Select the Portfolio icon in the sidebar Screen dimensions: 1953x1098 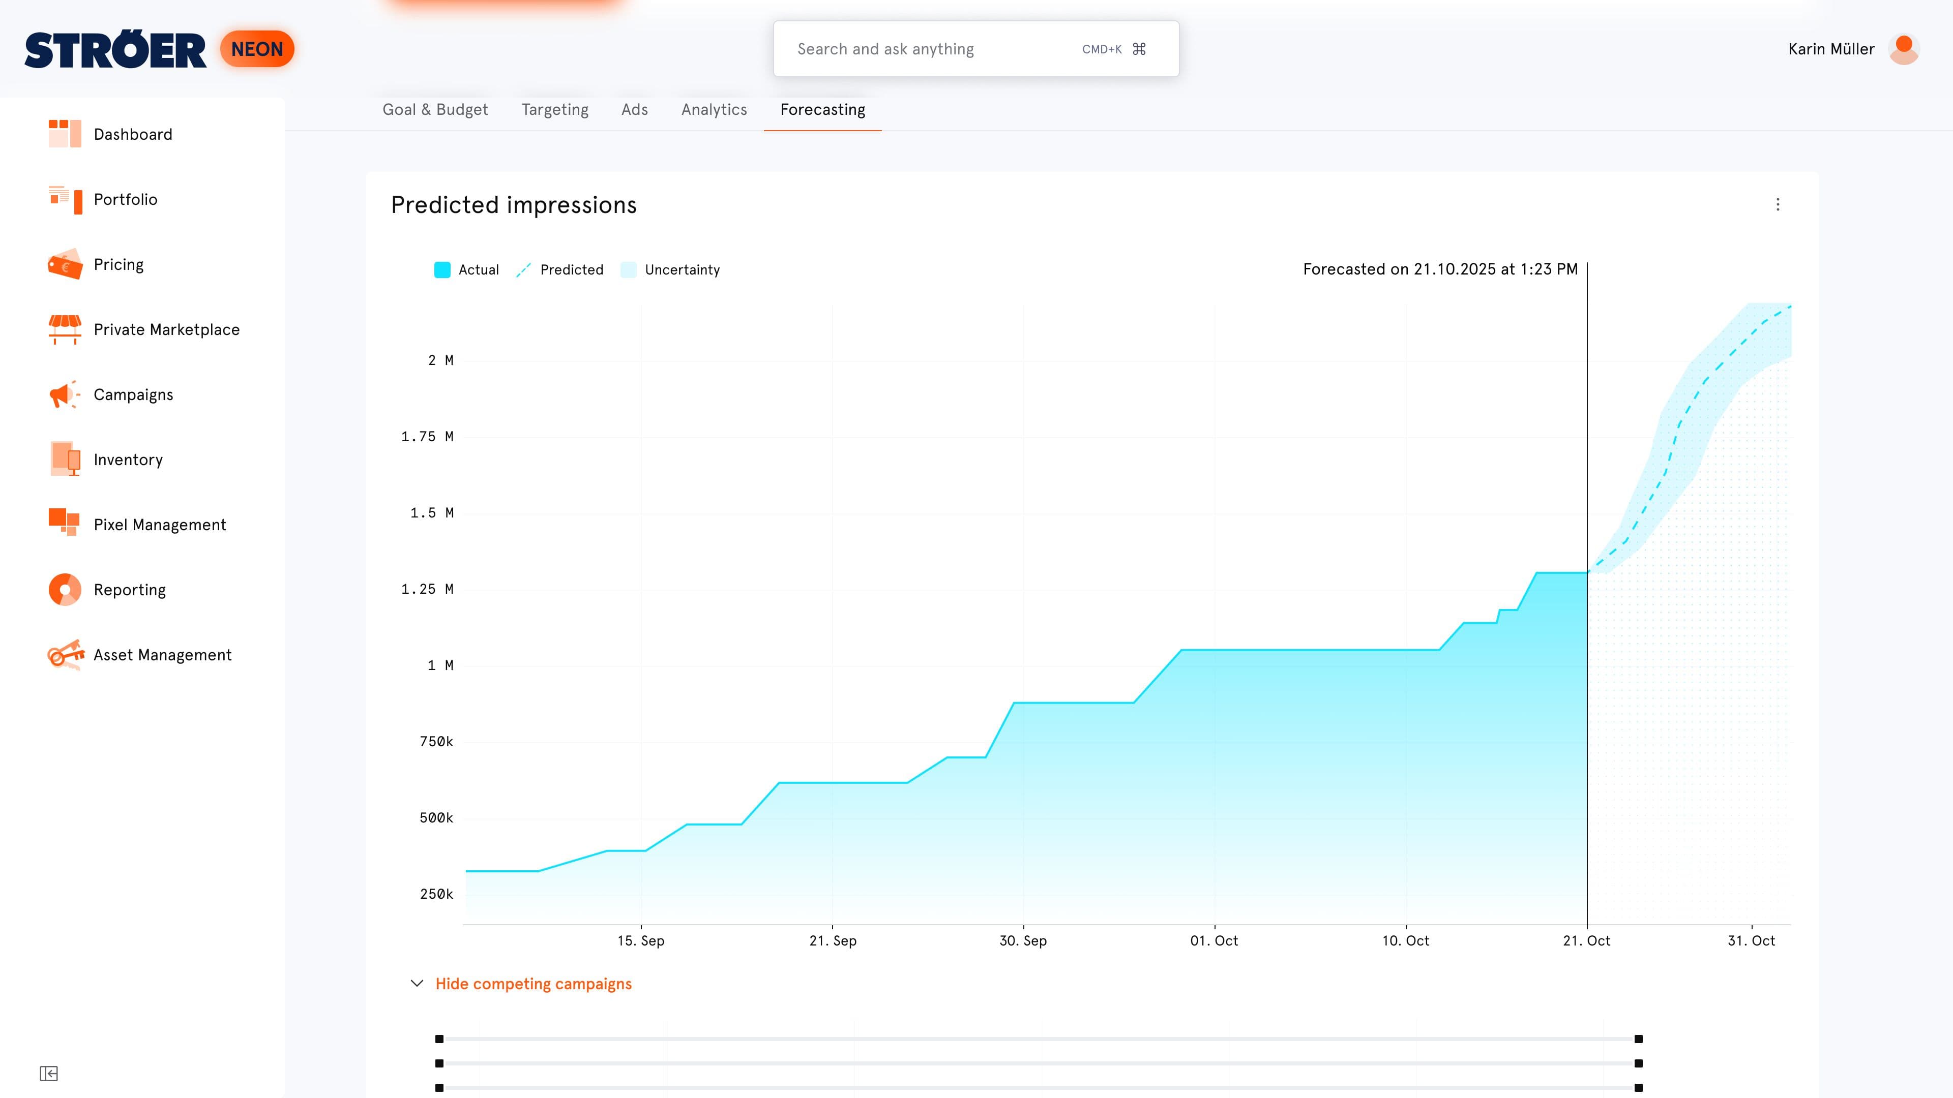[65, 199]
